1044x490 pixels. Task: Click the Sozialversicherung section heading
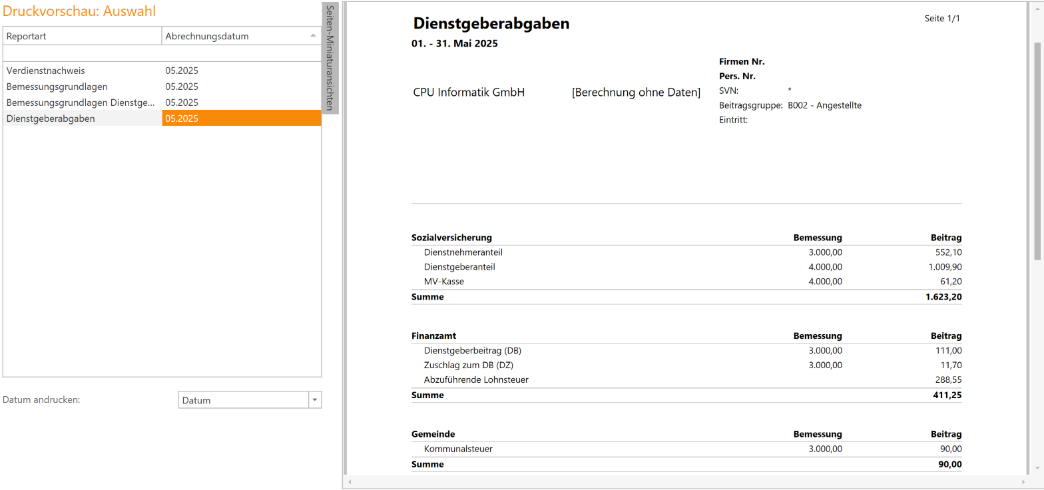pyautogui.click(x=452, y=238)
